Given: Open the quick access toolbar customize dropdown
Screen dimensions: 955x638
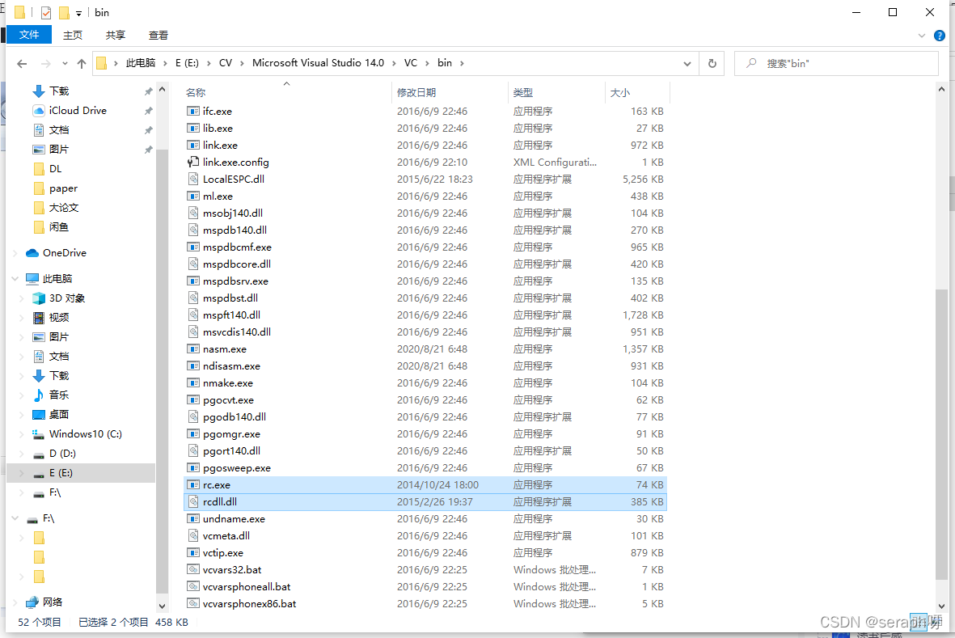Looking at the screenshot, I should click(78, 14).
